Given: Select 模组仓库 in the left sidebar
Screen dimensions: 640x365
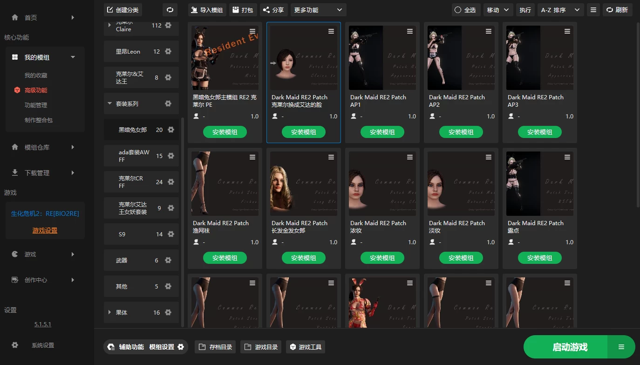Looking at the screenshot, I should coord(37,147).
